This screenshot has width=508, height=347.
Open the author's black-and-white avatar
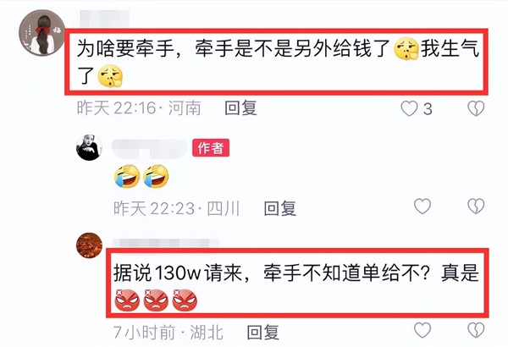(x=89, y=147)
